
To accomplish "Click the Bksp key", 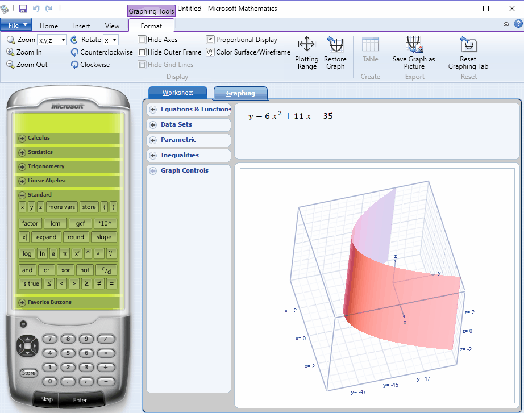I will tap(47, 399).
